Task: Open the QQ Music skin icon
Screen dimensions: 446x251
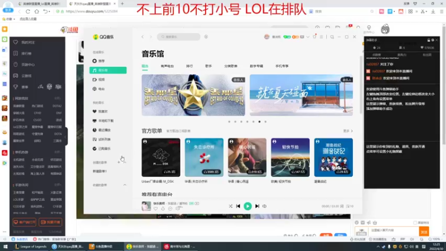Action: (x=314, y=37)
